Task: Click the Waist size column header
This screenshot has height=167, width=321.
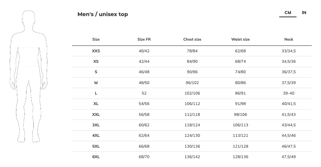Action: pos(240,39)
